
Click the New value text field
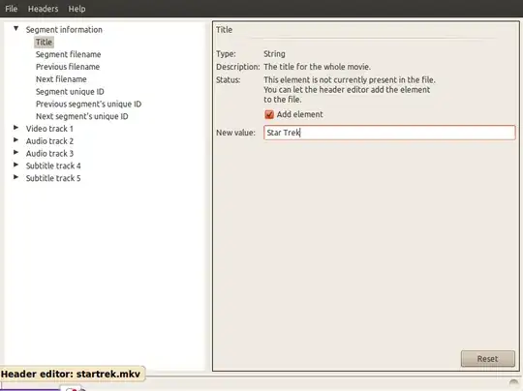pyautogui.click(x=389, y=133)
